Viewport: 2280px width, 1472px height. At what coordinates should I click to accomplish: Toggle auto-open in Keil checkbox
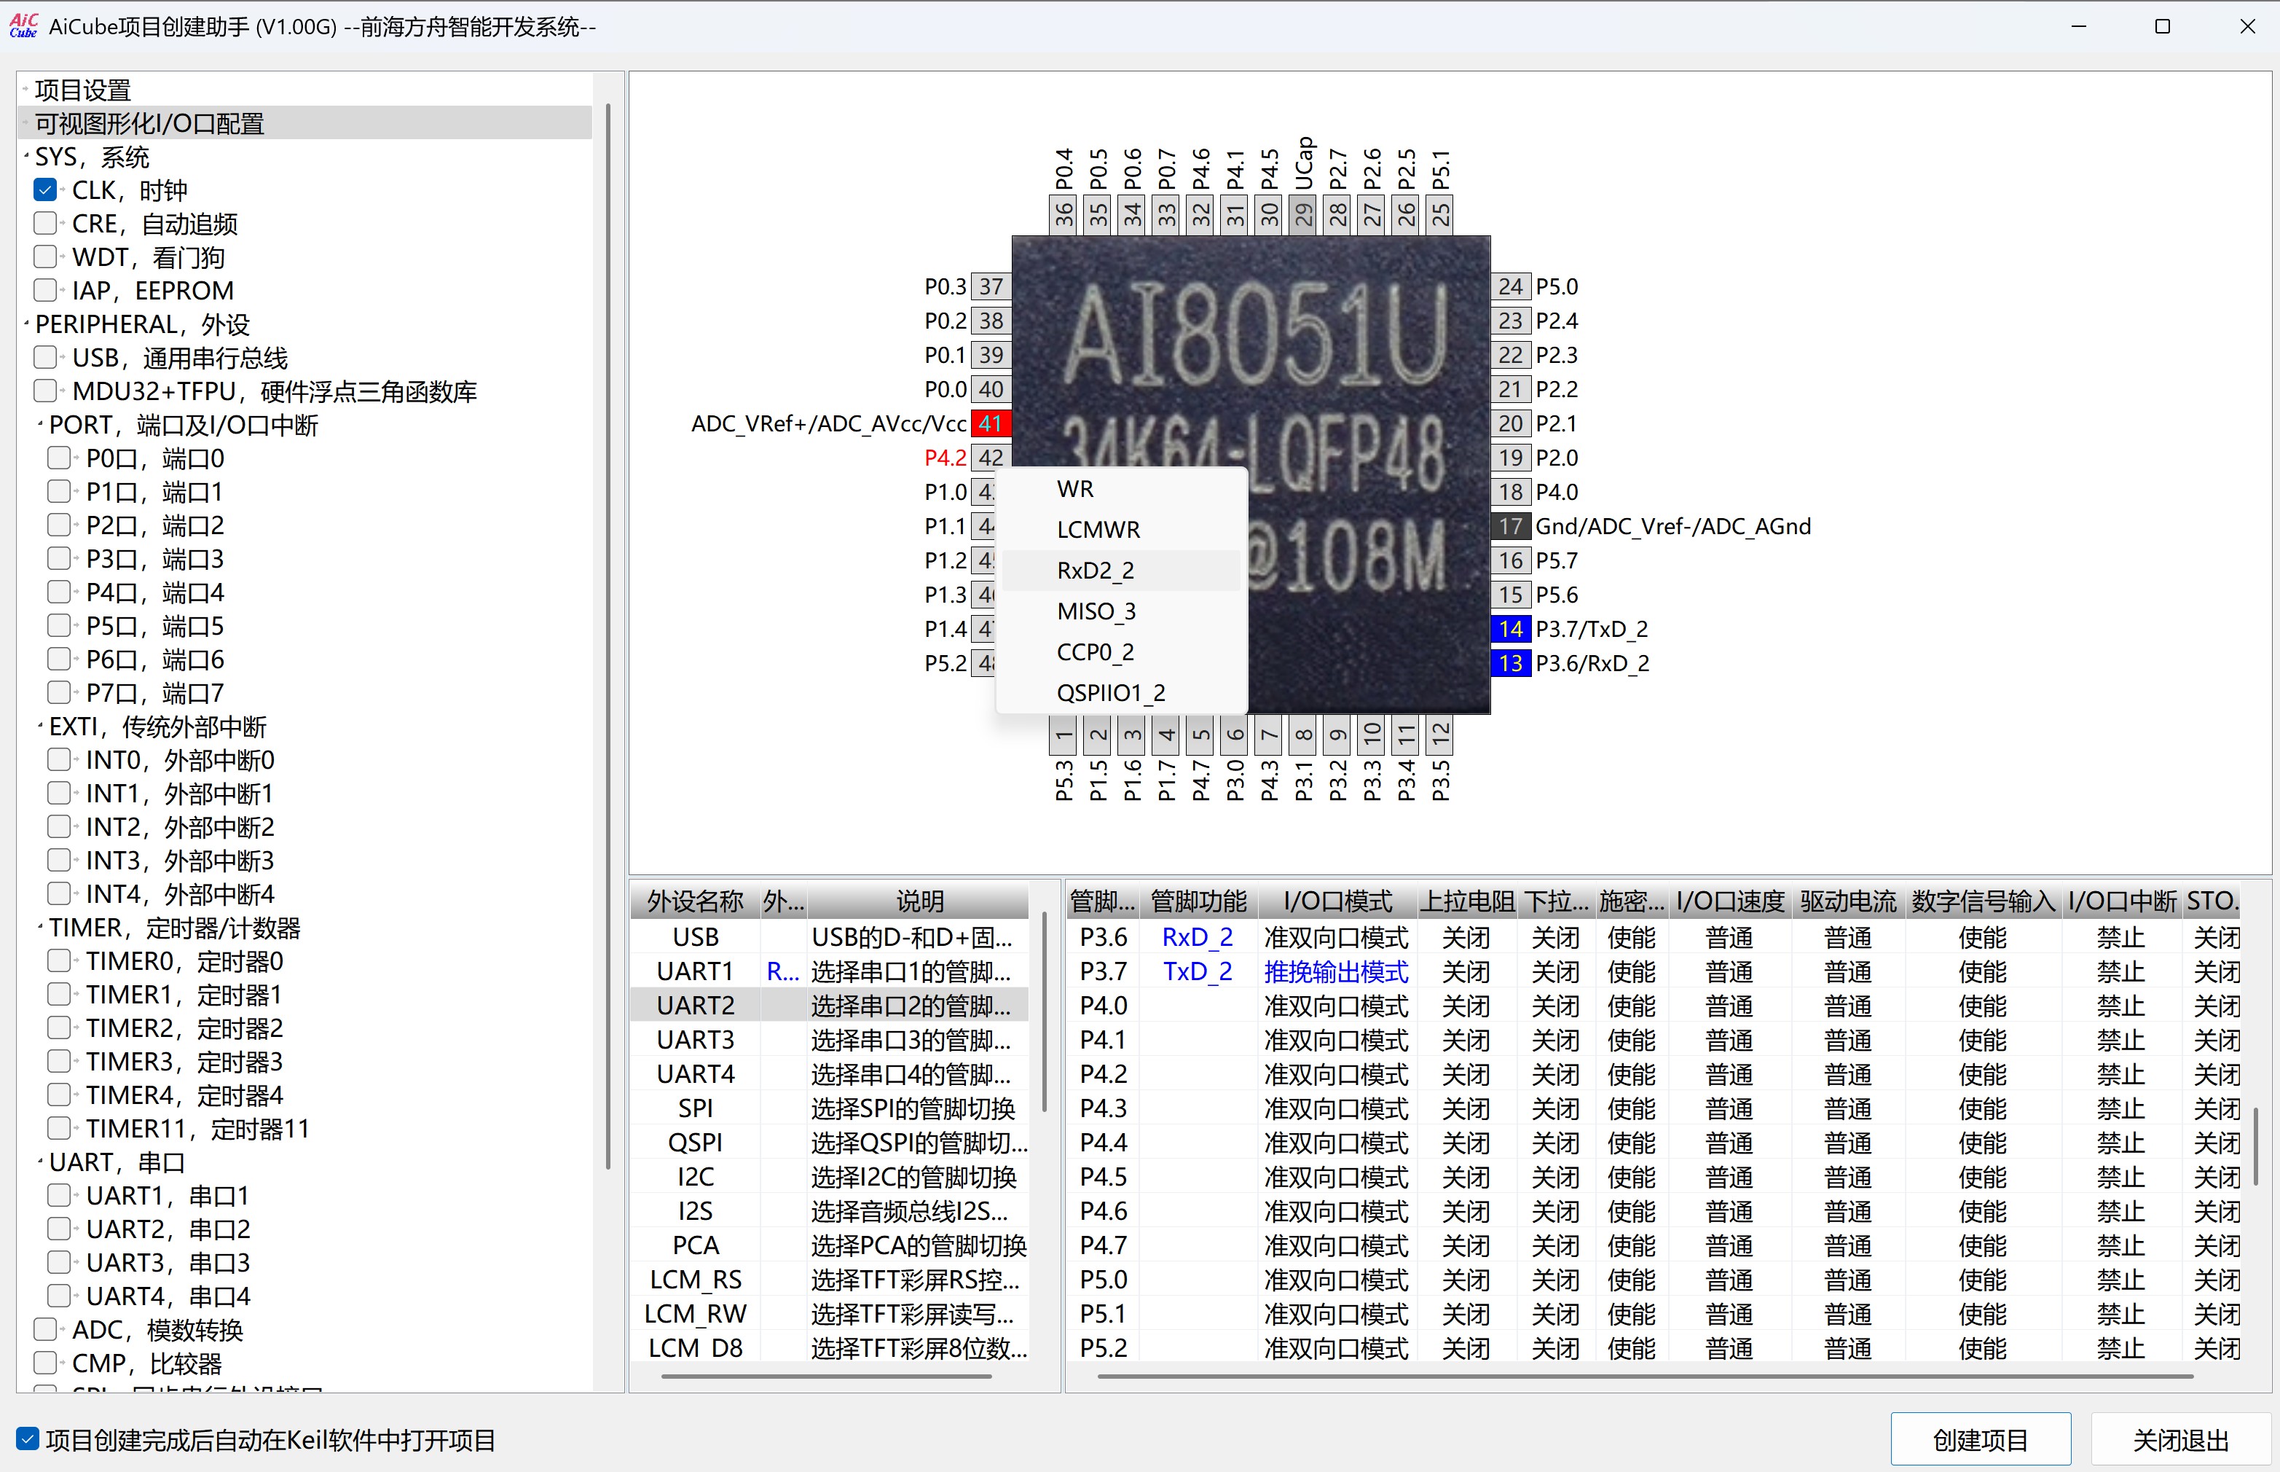pyautogui.click(x=28, y=1438)
